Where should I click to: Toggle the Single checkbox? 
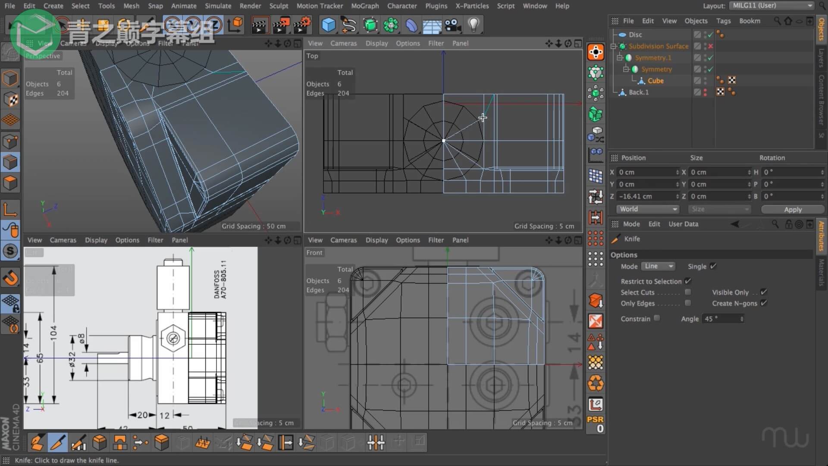point(713,266)
